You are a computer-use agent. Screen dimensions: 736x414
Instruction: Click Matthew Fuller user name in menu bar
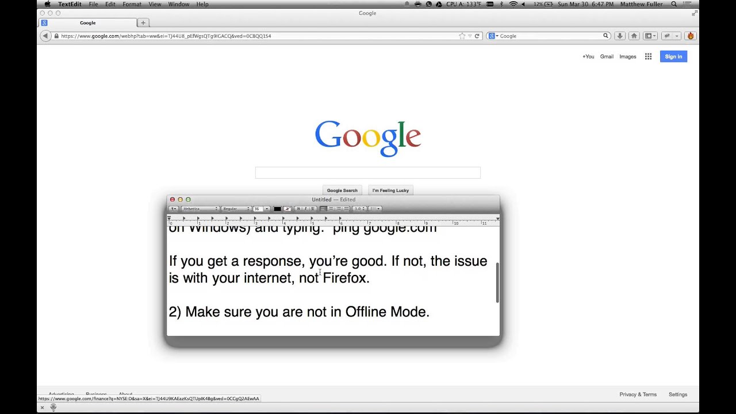643,4
